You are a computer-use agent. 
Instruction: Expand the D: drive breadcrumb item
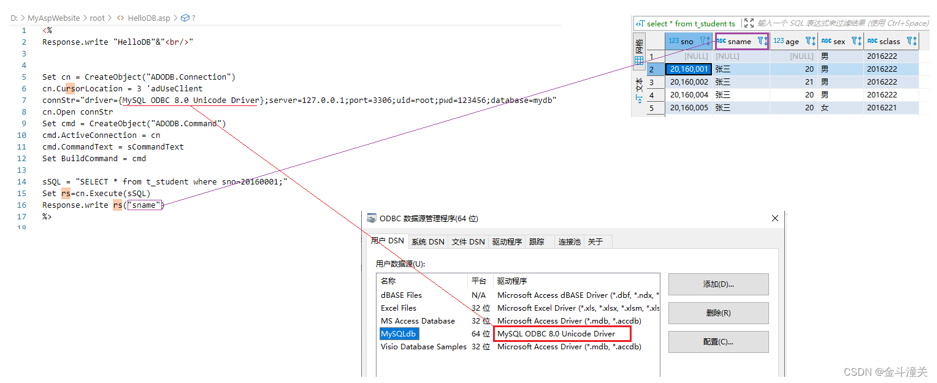(13, 18)
